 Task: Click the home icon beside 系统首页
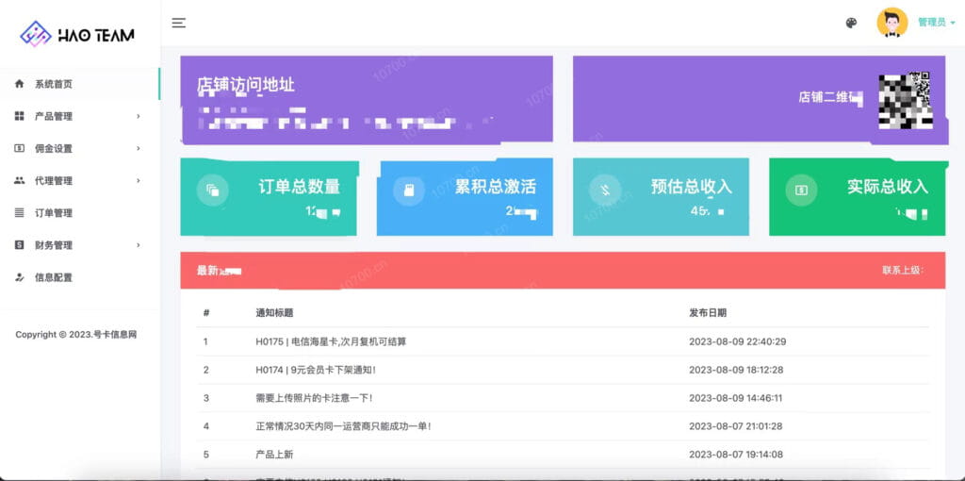(x=19, y=84)
